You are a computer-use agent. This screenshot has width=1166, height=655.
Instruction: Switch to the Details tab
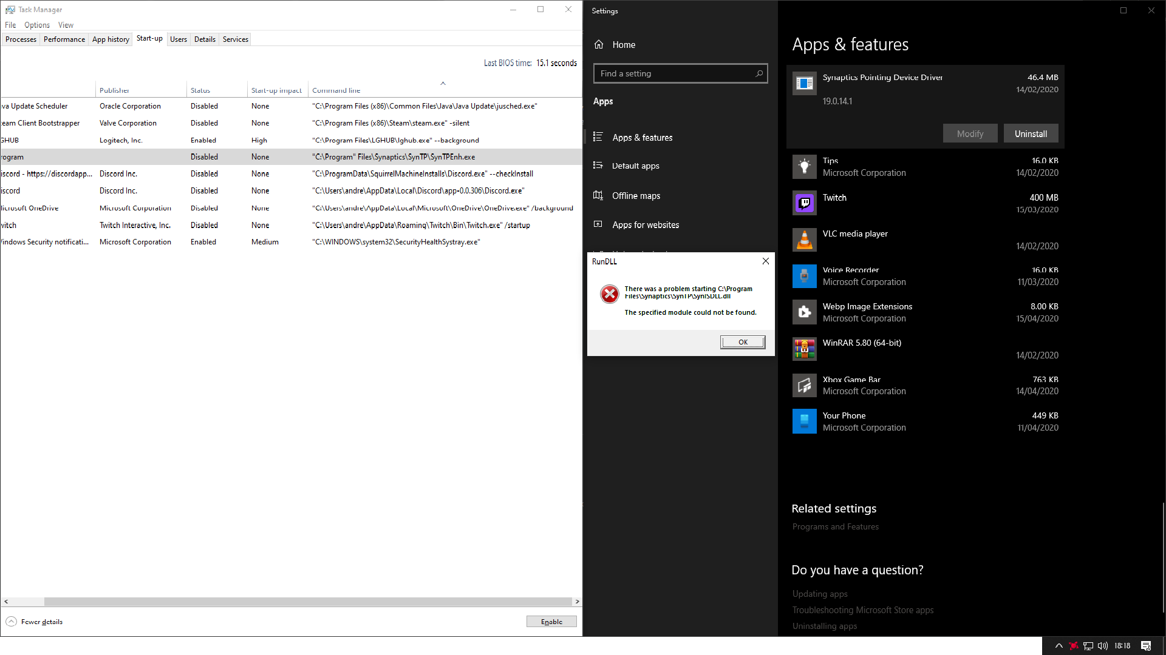[205, 39]
